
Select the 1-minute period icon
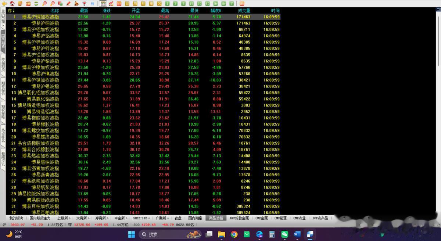(x=167, y=4)
